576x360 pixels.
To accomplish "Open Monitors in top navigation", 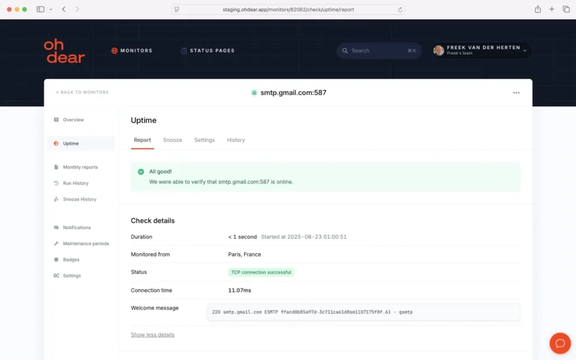I will [132, 51].
